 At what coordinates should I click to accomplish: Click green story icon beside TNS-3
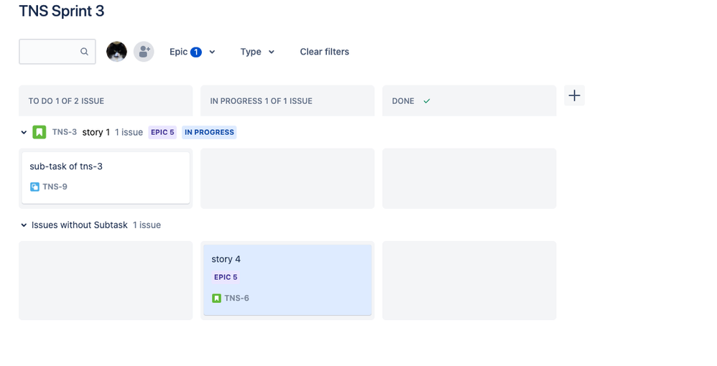[x=40, y=133]
